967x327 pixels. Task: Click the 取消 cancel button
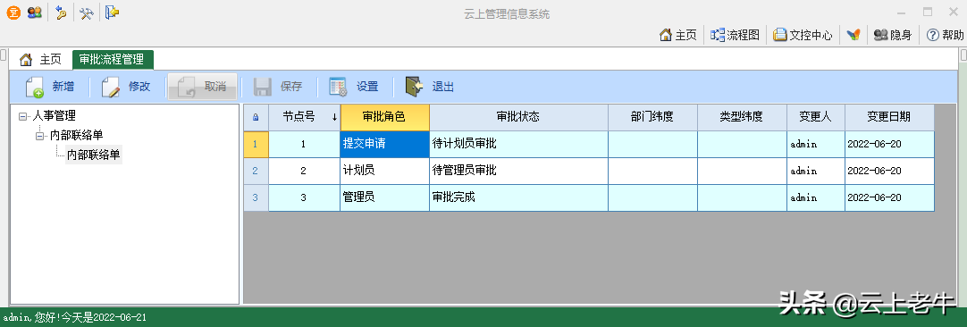pyautogui.click(x=202, y=87)
